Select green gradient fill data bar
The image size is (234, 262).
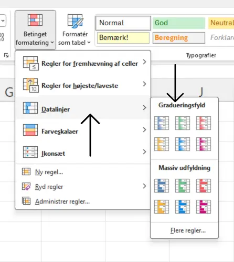[x=183, y=123]
